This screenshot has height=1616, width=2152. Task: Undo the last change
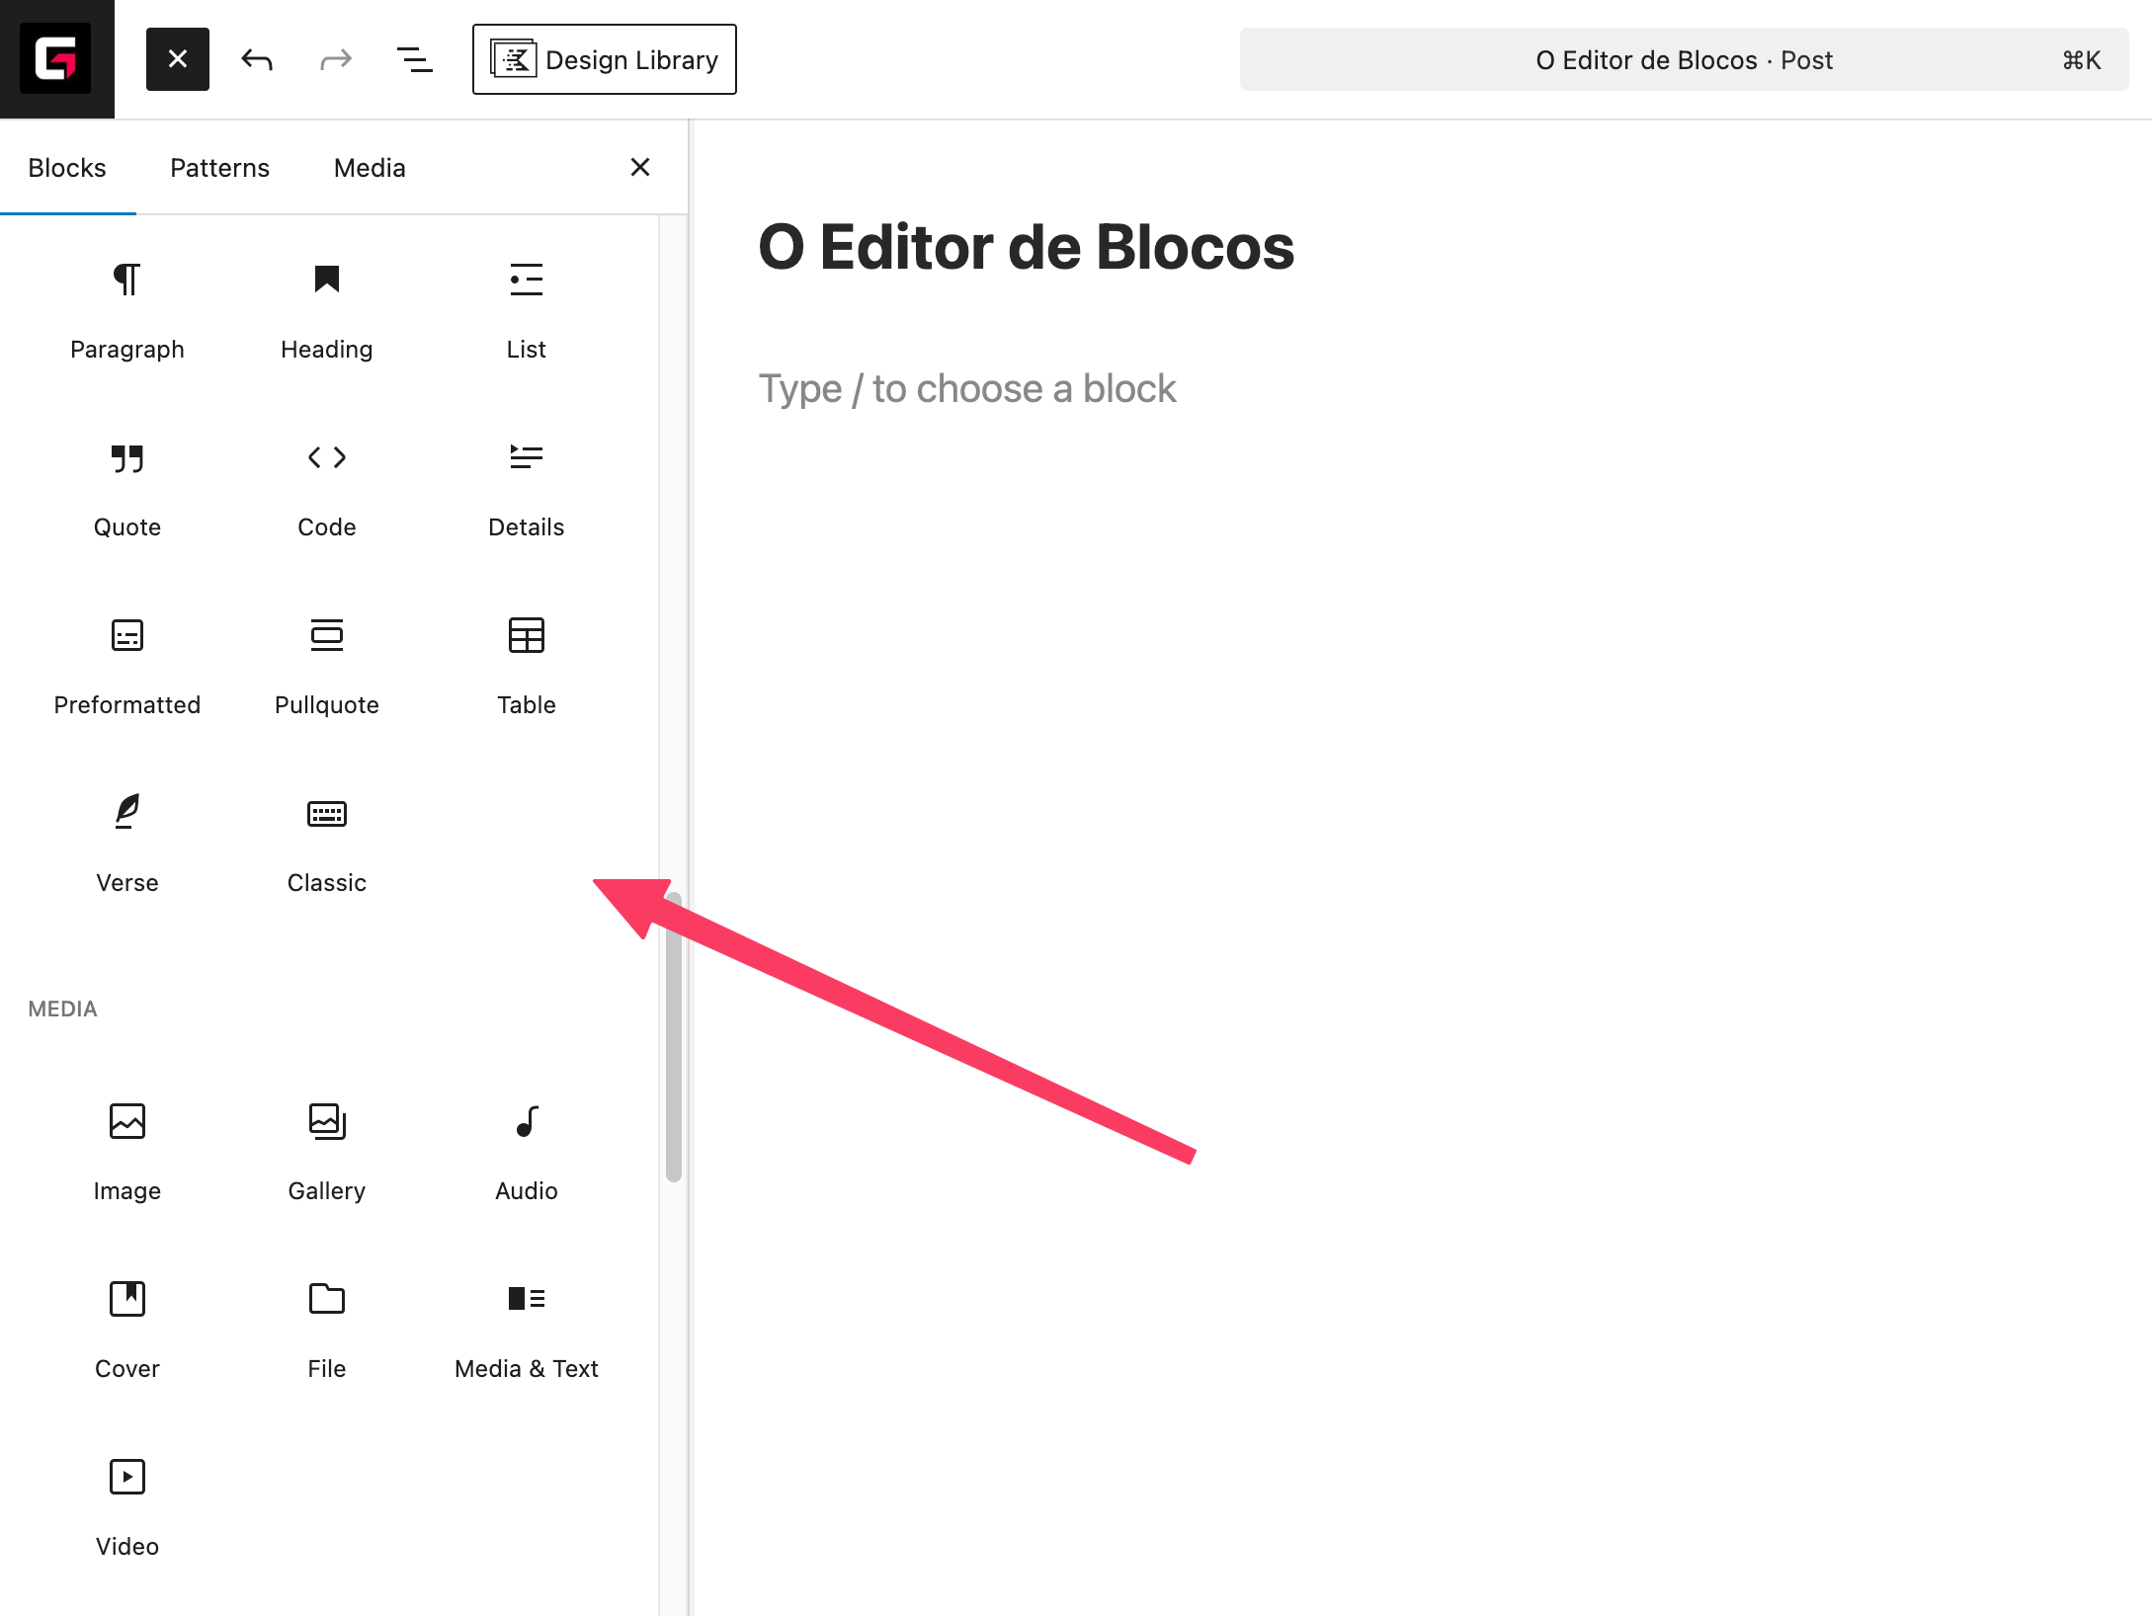256,59
